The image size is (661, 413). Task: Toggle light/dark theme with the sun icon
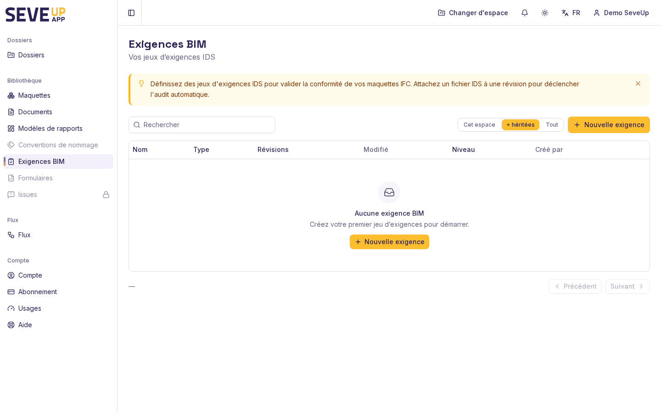coord(545,13)
